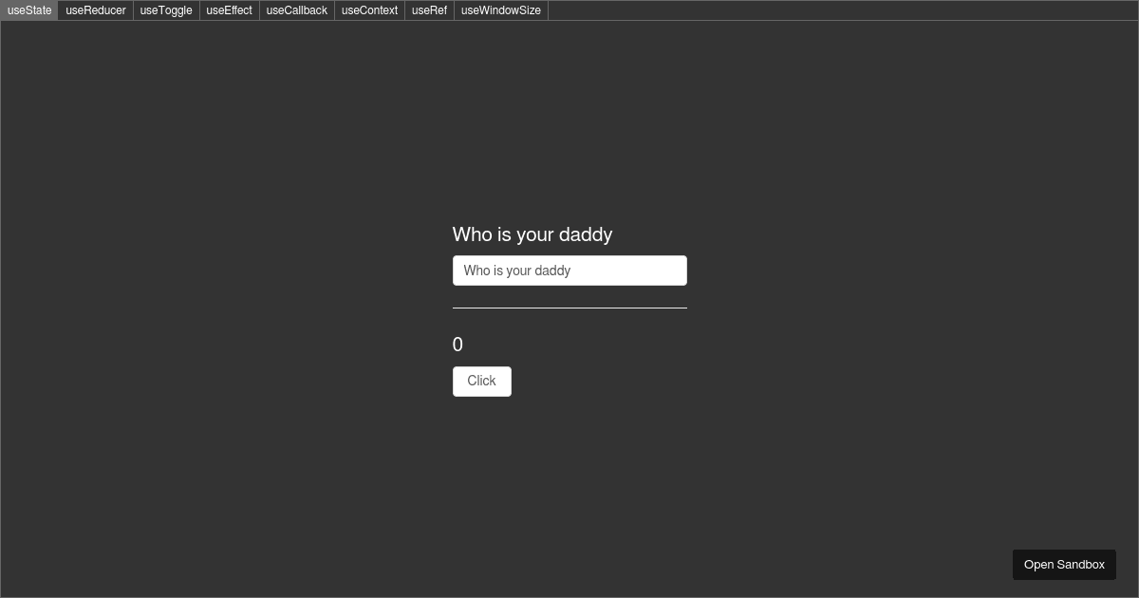Launch CodeSandbox from the corner button

click(x=1064, y=564)
